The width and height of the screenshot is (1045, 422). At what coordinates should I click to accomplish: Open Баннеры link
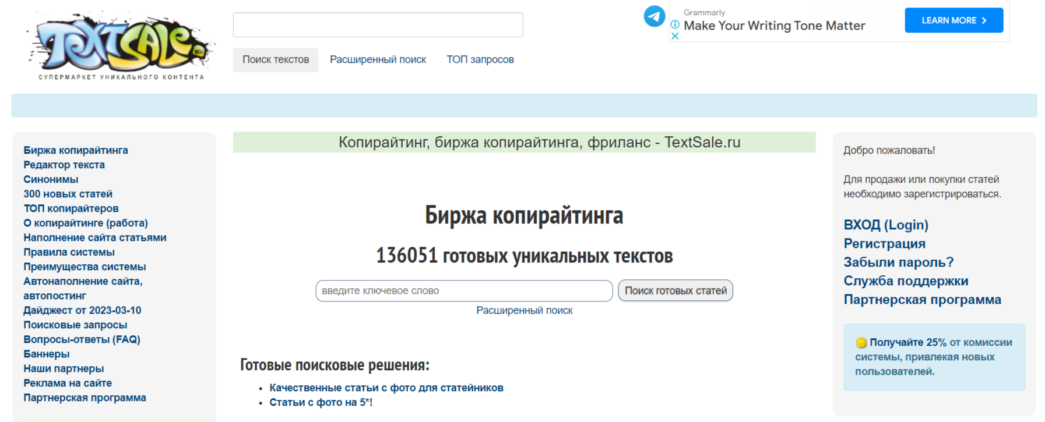(46, 354)
